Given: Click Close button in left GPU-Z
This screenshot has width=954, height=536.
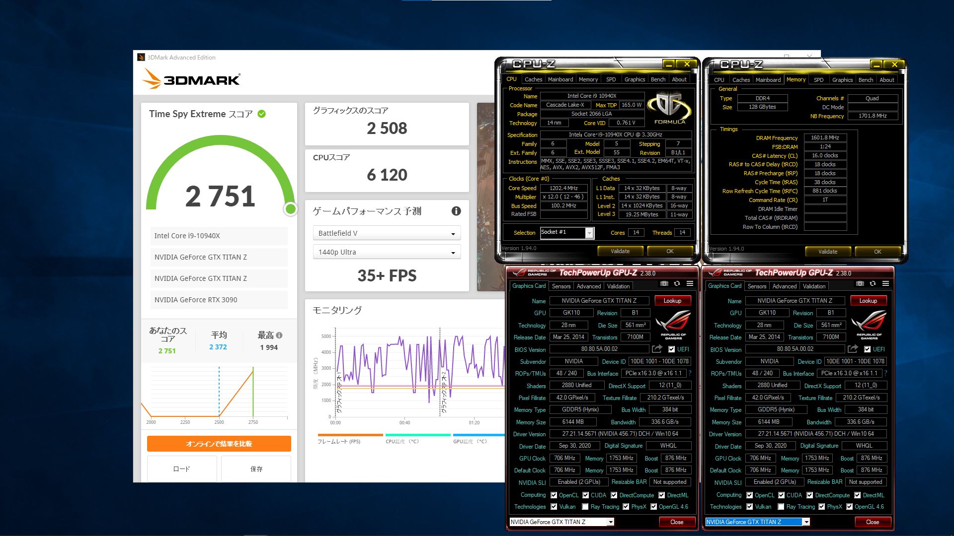Looking at the screenshot, I should point(677,522).
